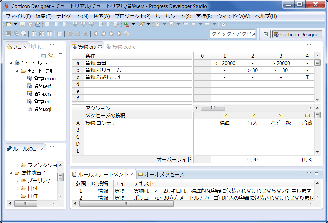
Task: Click the Run test icon with green arrow
Action: tap(126, 24)
